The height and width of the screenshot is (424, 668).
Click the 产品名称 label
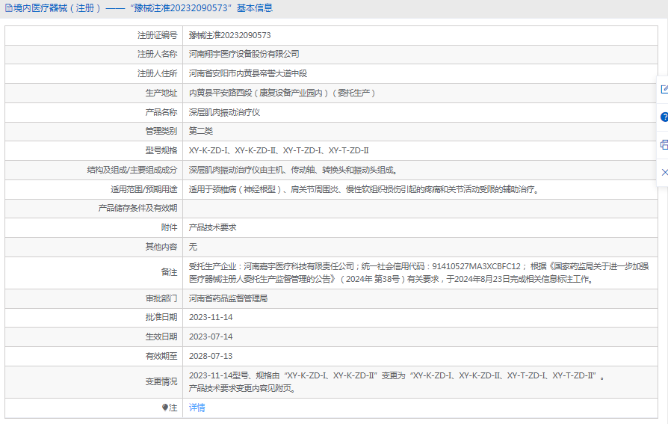[161, 112]
